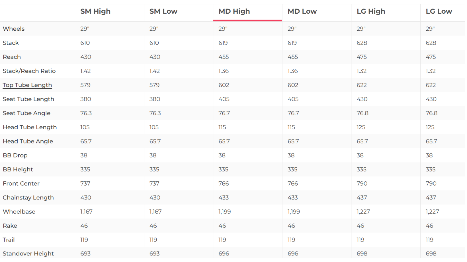The image size is (467, 262).
Task: Click the Reach value under MD High
Action: pos(224,57)
